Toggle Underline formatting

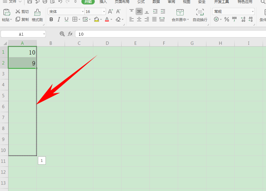[x=66, y=19]
